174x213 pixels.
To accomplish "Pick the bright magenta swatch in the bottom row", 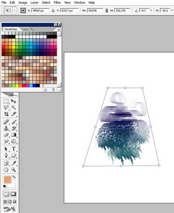I will pos(27,86).
